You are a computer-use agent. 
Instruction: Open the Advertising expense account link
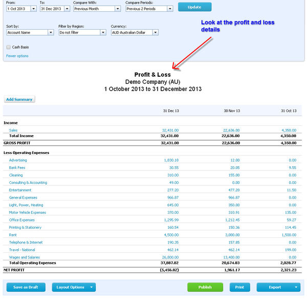click(x=18, y=160)
